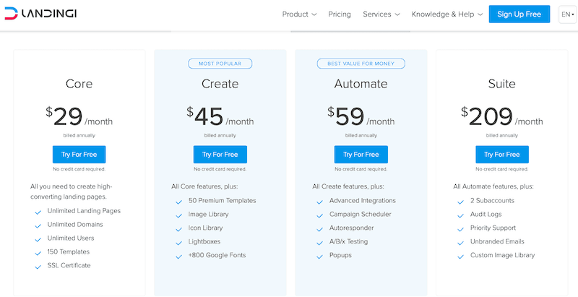Click checkmark beside Icon Library
Viewport: 578px width, 297px height.
pos(178,230)
